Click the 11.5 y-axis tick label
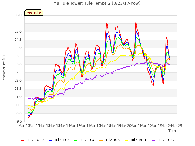 click(x=18, y=89)
